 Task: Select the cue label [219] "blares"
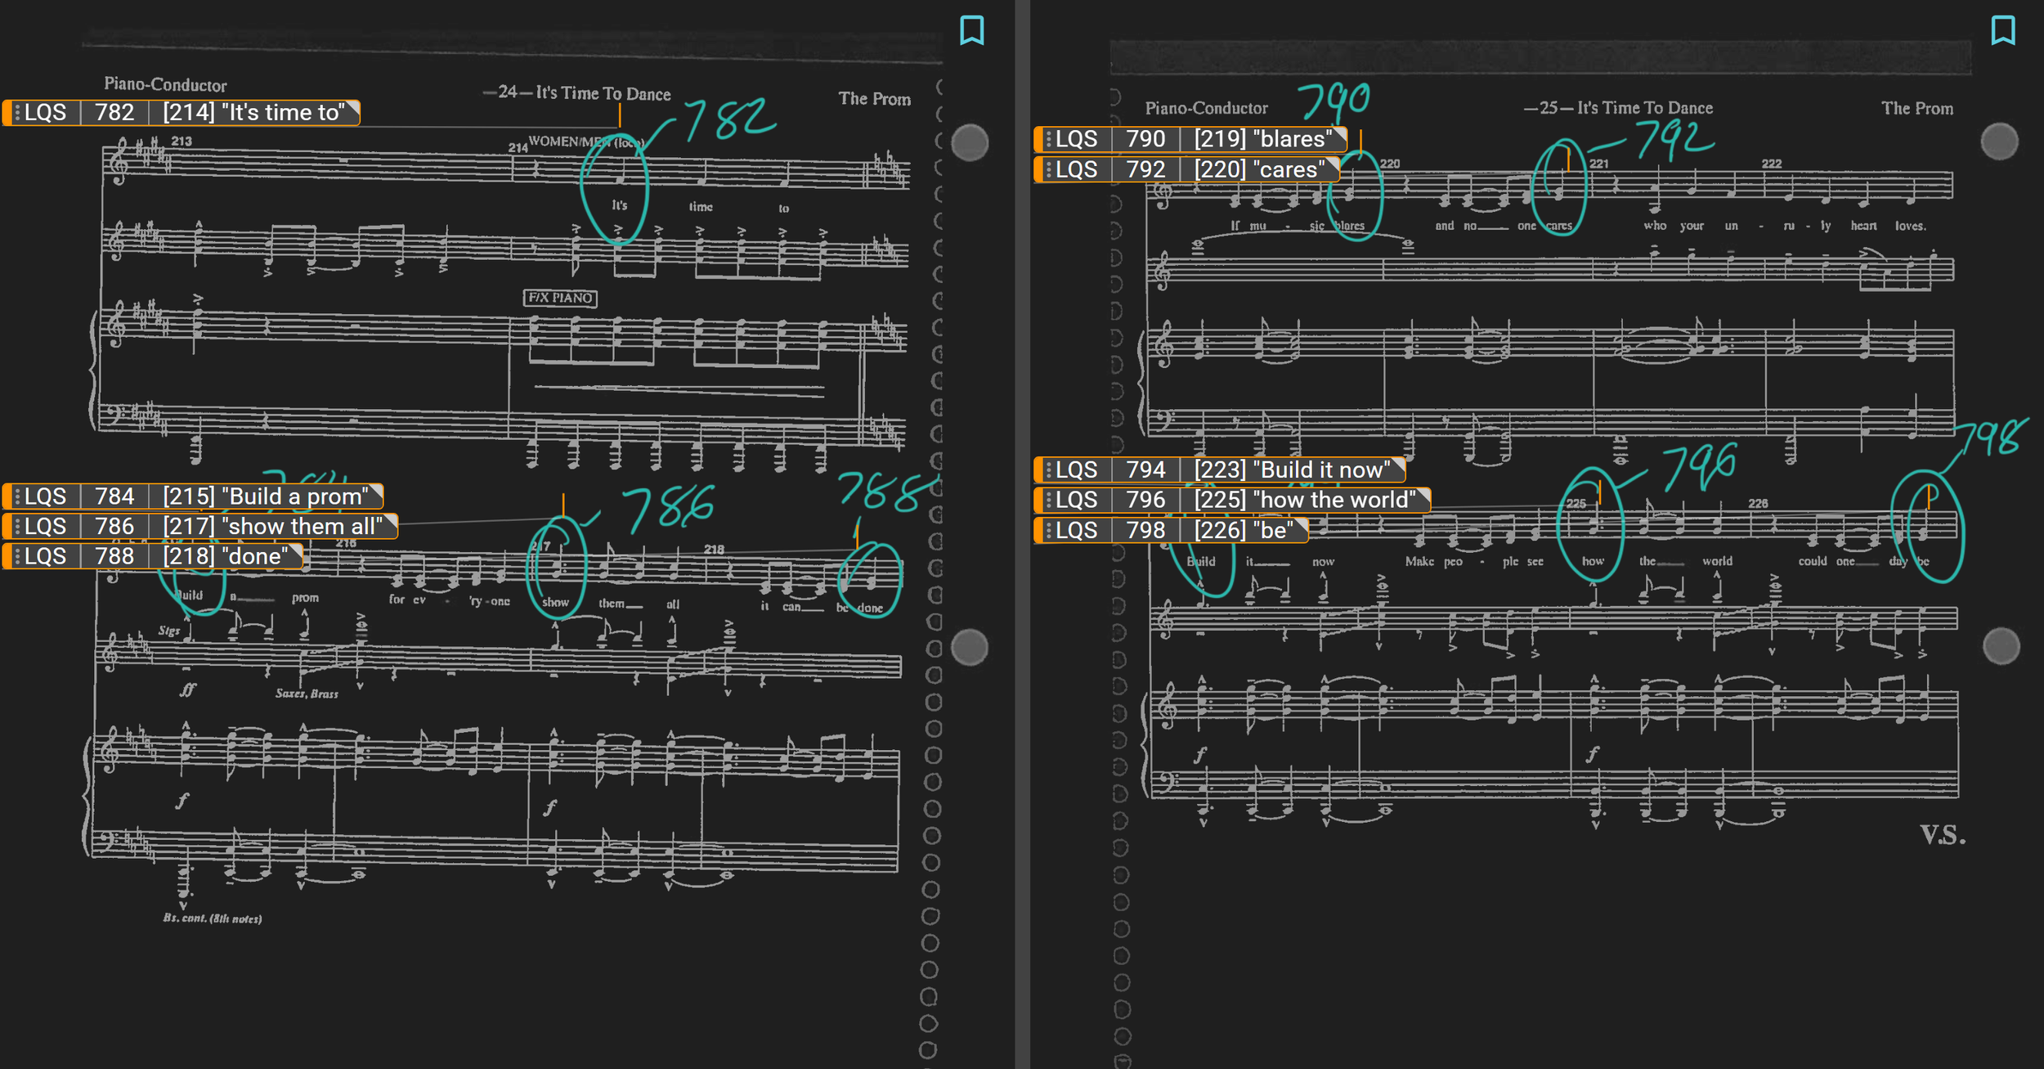(1263, 139)
